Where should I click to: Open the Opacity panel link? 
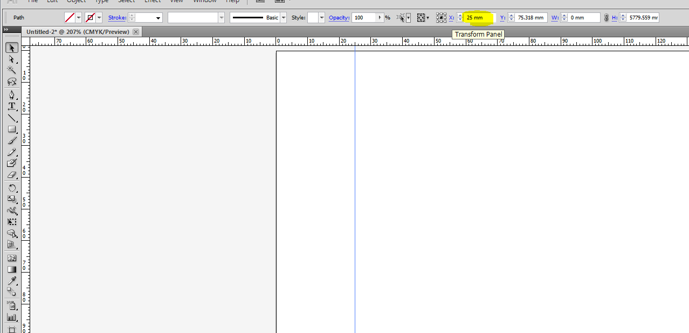[x=339, y=18]
